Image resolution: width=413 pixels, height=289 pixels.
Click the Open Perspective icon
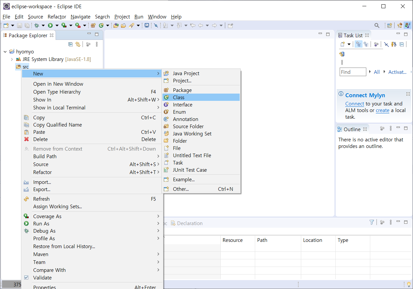click(389, 25)
